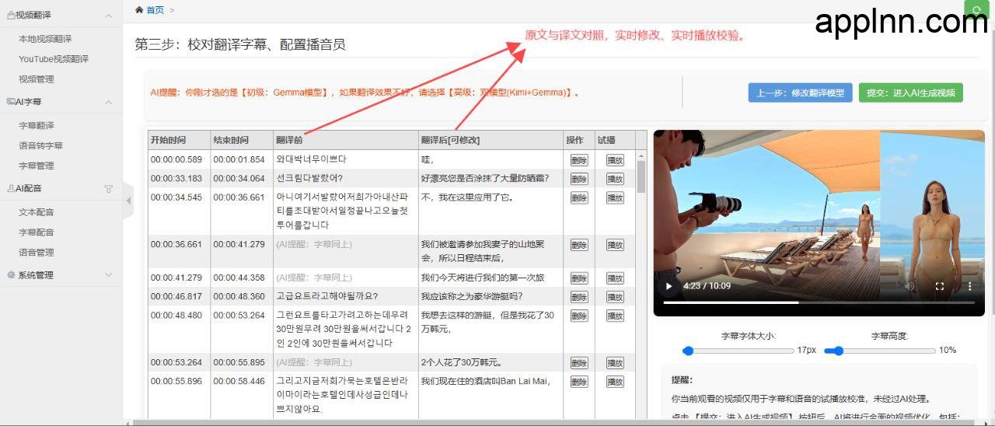Image resolution: width=995 pixels, height=426 pixels.
Task: Click the AI配音 section label
Action: (29, 188)
